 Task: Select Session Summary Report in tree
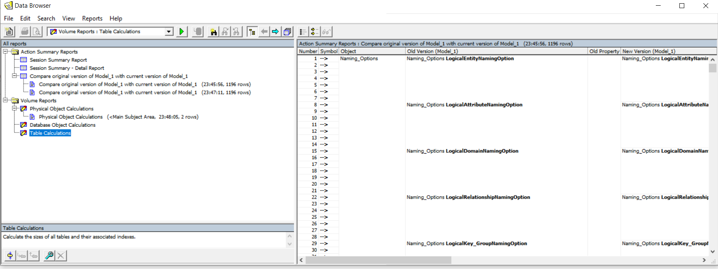[x=58, y=60]
